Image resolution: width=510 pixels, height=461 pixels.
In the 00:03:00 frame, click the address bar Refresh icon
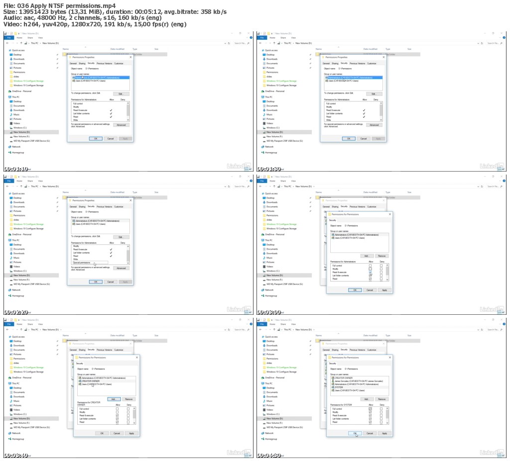click(482, 186)
